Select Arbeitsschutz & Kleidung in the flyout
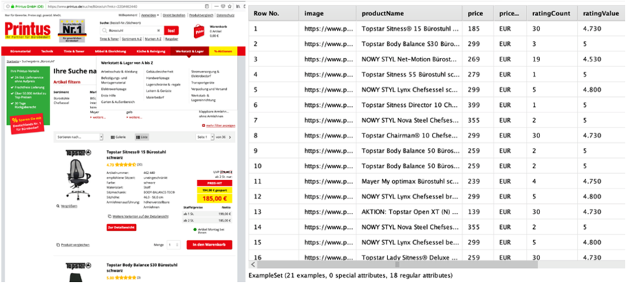The image size is (628, 287). [x=119, y=71]
